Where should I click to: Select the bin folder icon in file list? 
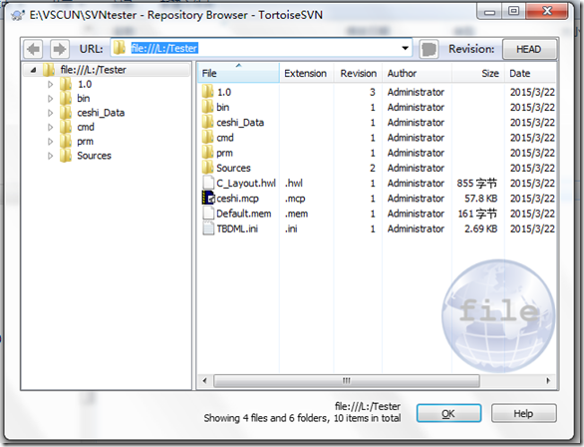tap(207, 107)
